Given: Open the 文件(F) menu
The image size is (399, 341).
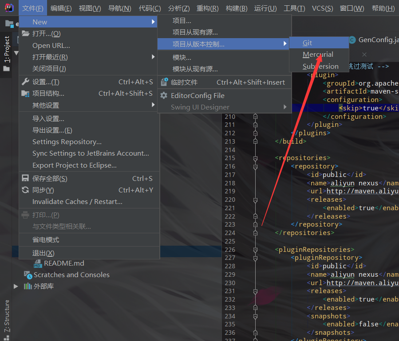Looking at the screenshot, I should point(32,8).
